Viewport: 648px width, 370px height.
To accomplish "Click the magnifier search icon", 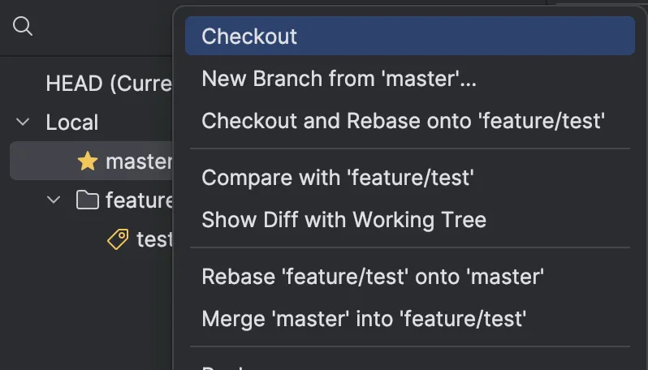I will (x=23, y=27).
